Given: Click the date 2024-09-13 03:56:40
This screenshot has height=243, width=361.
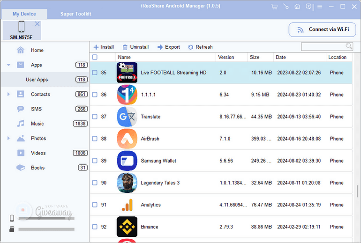Looking at the screenshot, I should [299, 117].
